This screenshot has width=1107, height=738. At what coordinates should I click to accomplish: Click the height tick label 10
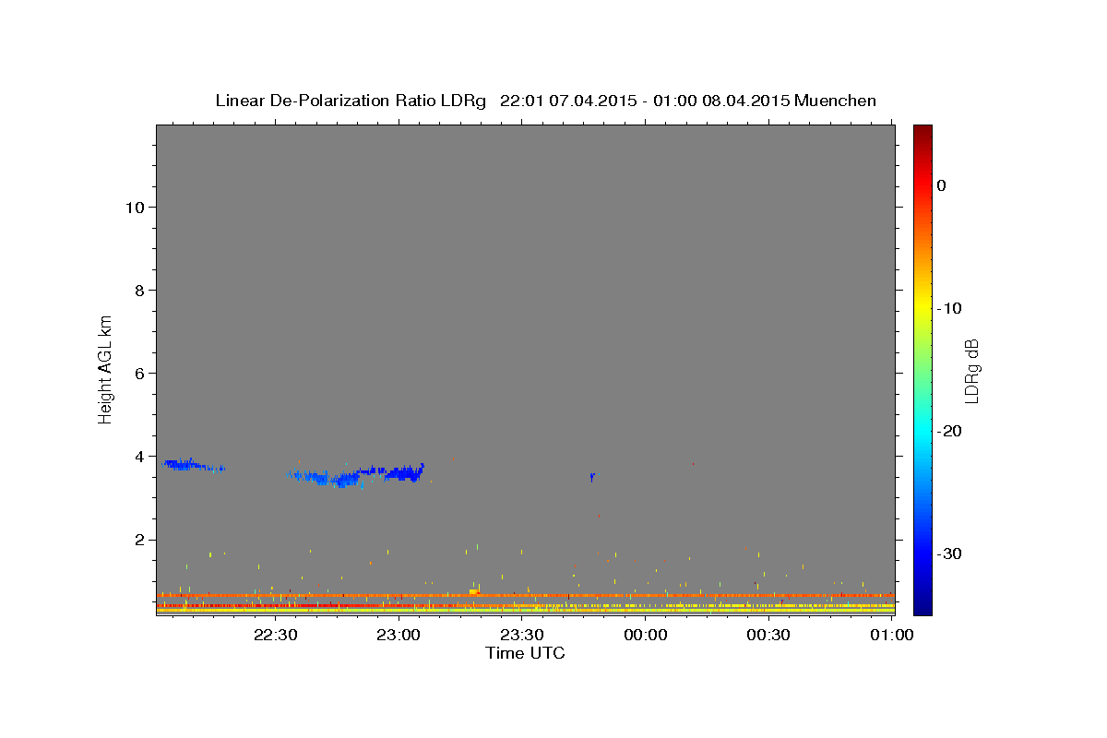point(135,207)
